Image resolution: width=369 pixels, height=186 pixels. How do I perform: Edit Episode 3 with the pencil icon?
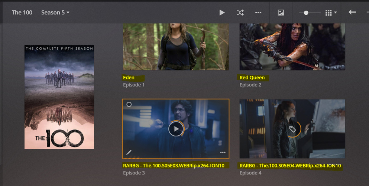(129, 152)
